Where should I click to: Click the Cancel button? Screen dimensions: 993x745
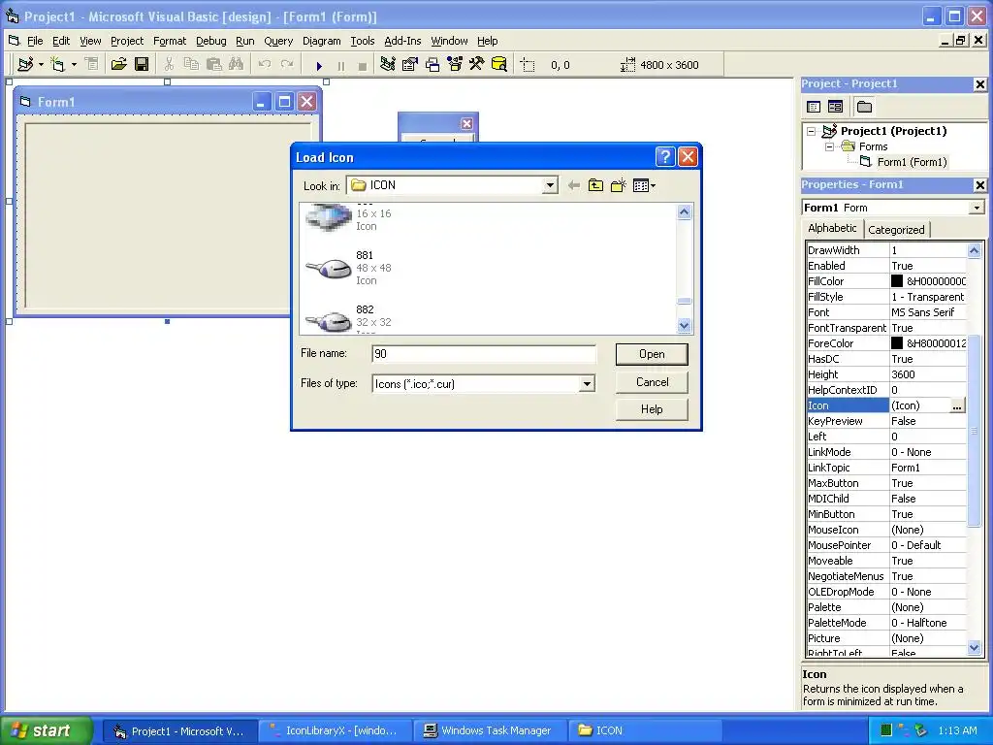coord(652,382)
